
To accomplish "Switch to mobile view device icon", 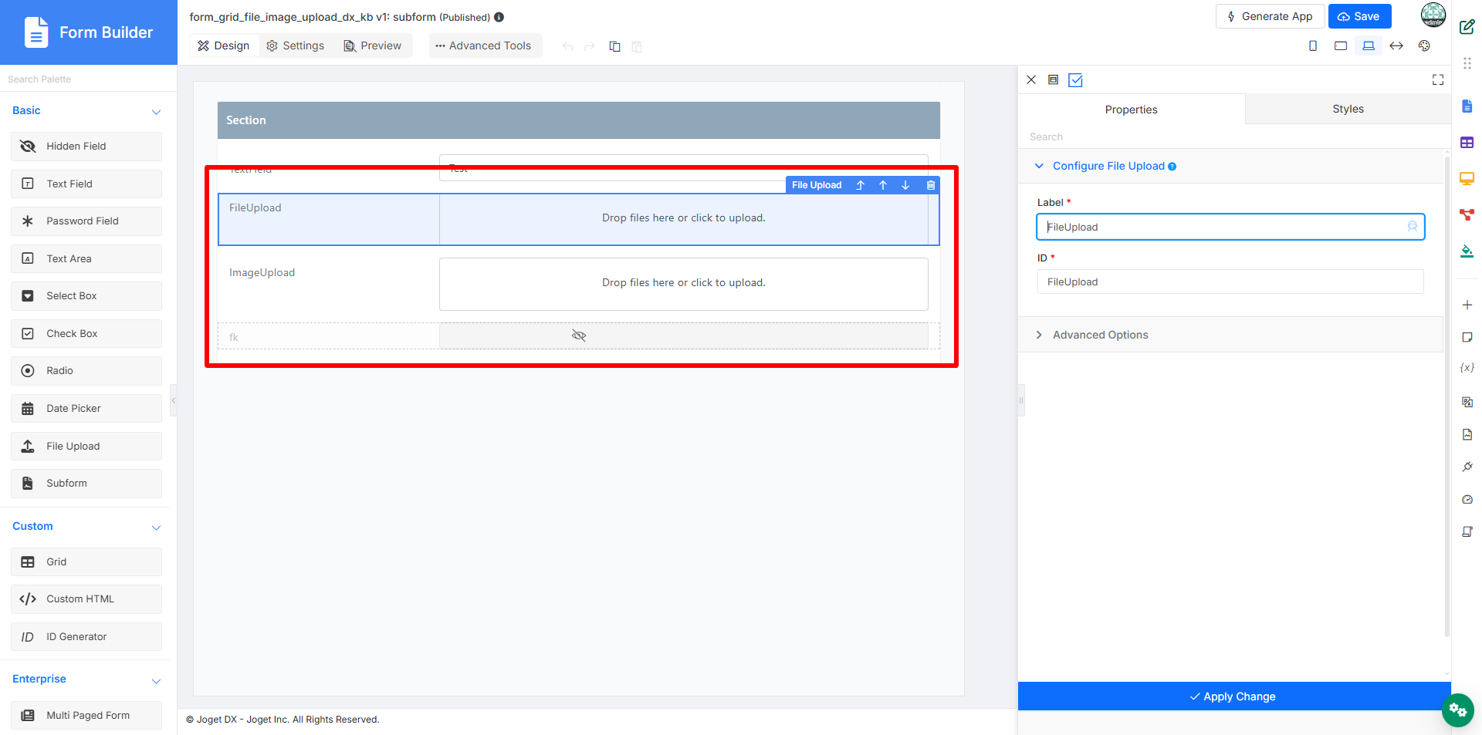I will click(1313, 46).
